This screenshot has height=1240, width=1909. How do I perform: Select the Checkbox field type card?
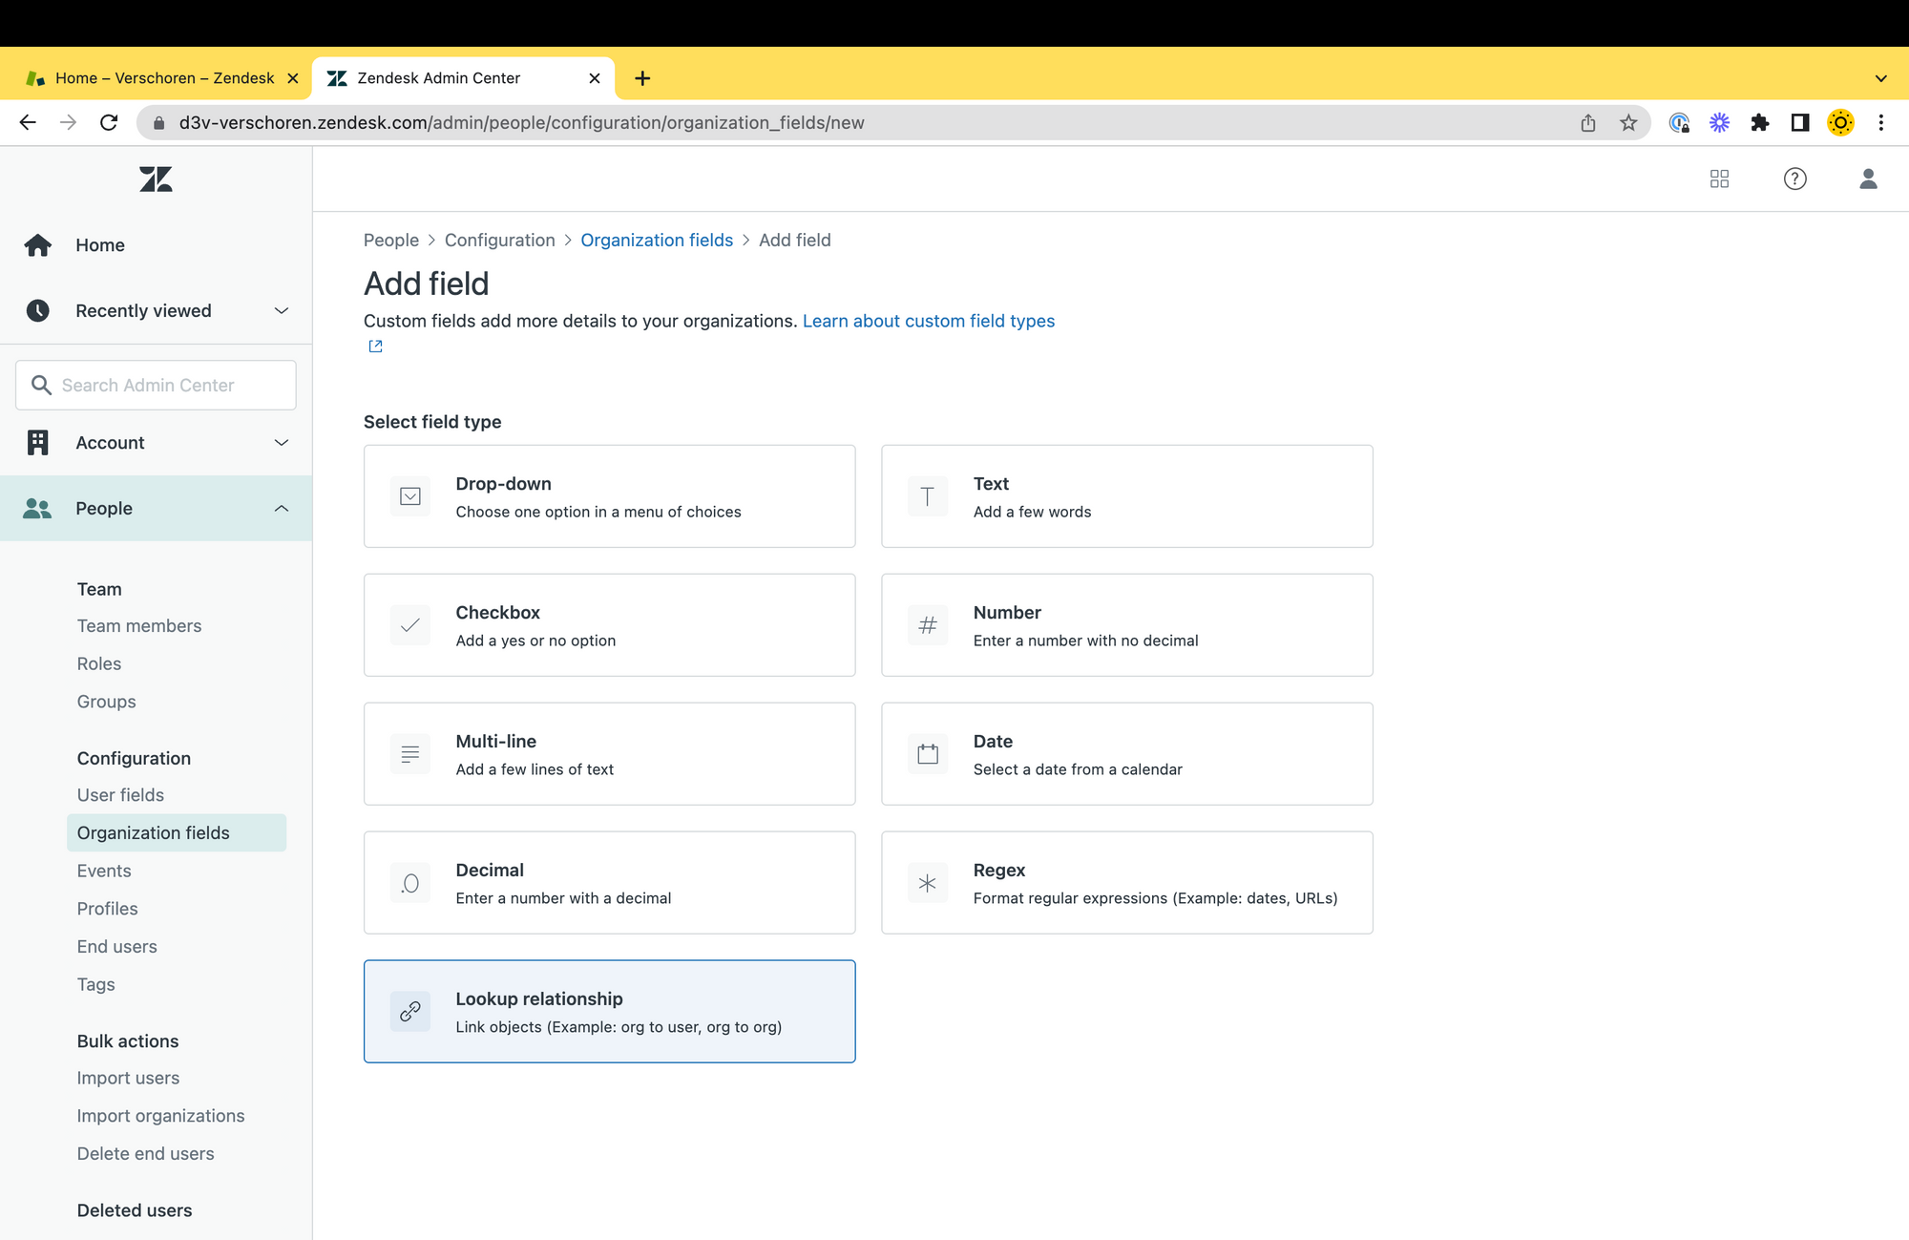pos(609,625)
